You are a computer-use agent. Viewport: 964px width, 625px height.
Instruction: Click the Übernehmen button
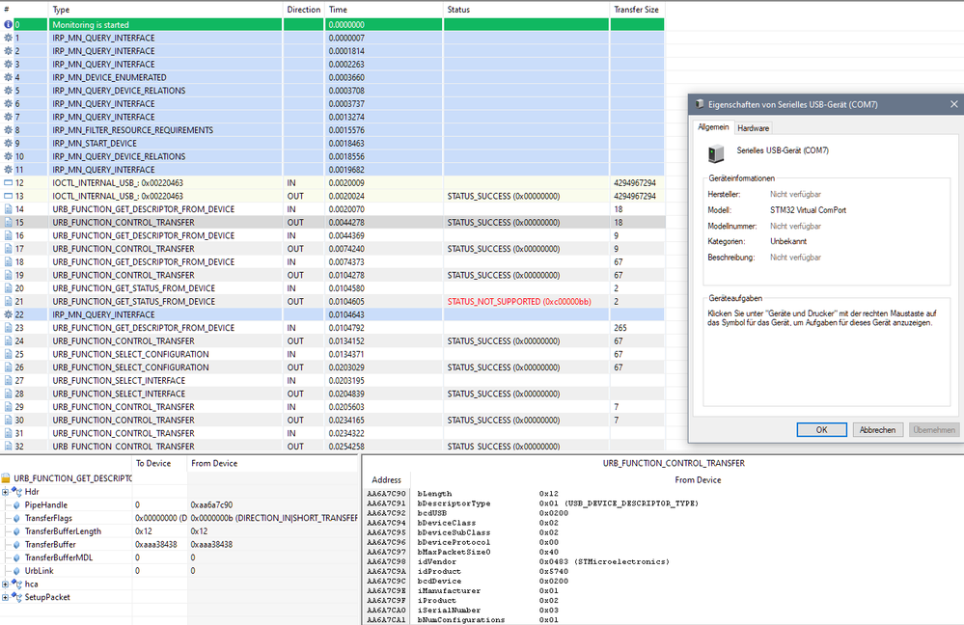tap(934, 429)
